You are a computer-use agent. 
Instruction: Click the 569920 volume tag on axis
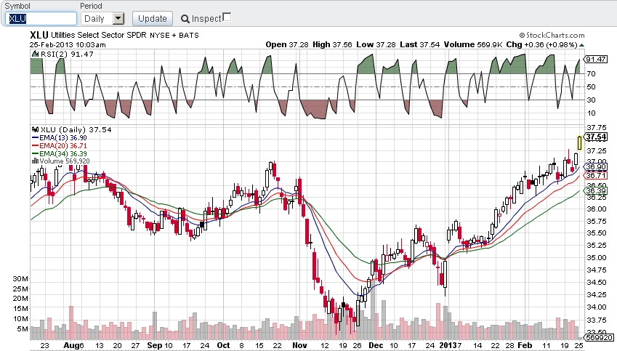click(599, 338)
